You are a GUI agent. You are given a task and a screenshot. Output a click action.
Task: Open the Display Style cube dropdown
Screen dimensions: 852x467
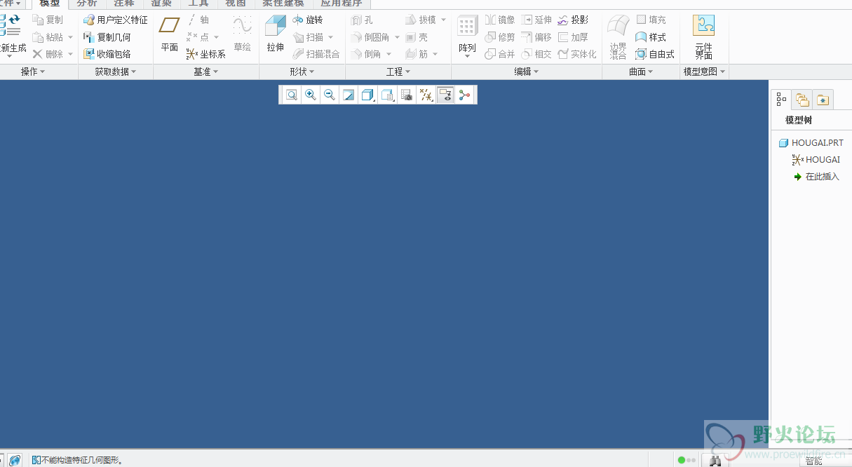(x=367, y=95)
